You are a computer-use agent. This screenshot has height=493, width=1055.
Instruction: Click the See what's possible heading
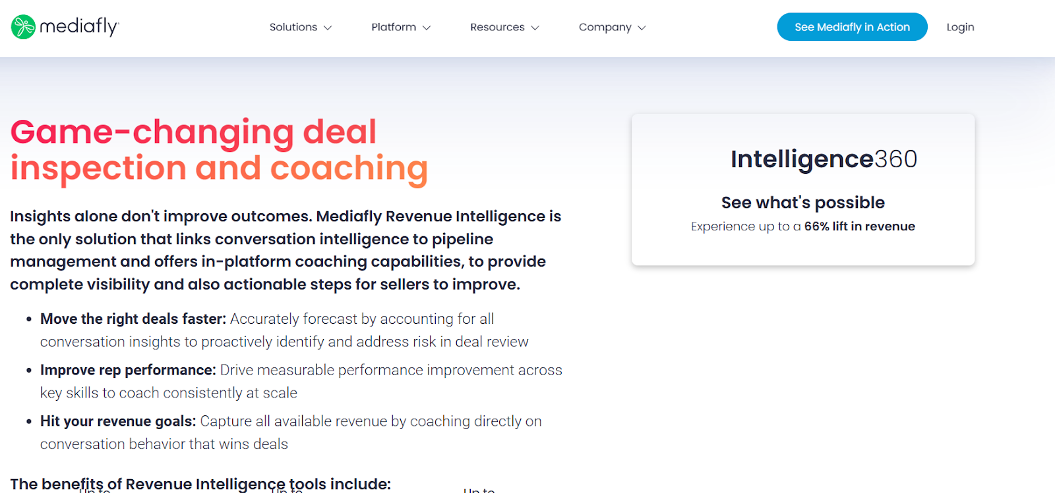(802, 202)
